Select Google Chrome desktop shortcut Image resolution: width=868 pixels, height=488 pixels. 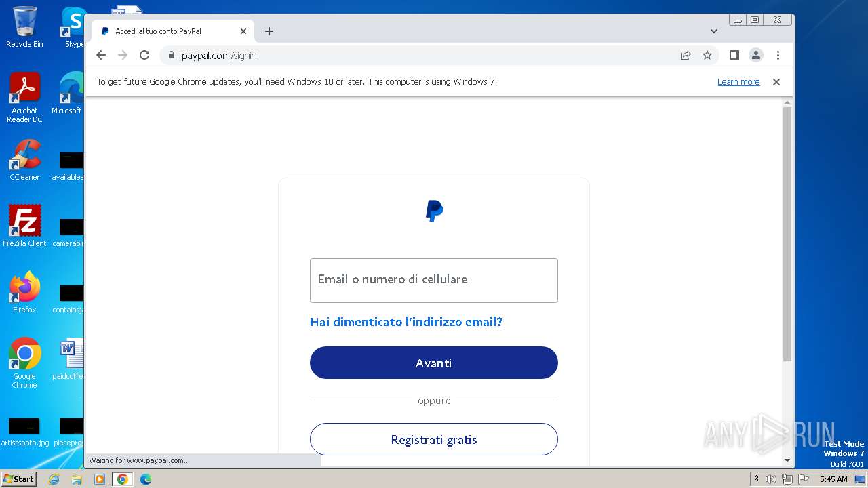pos(24,363)
